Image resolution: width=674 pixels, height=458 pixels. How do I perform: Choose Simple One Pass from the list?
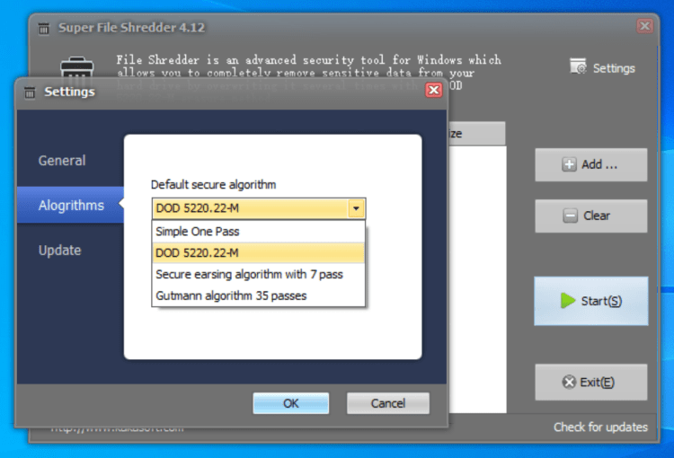click(x=258, y=232)
